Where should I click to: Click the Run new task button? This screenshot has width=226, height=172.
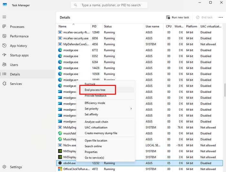[178, 17]
